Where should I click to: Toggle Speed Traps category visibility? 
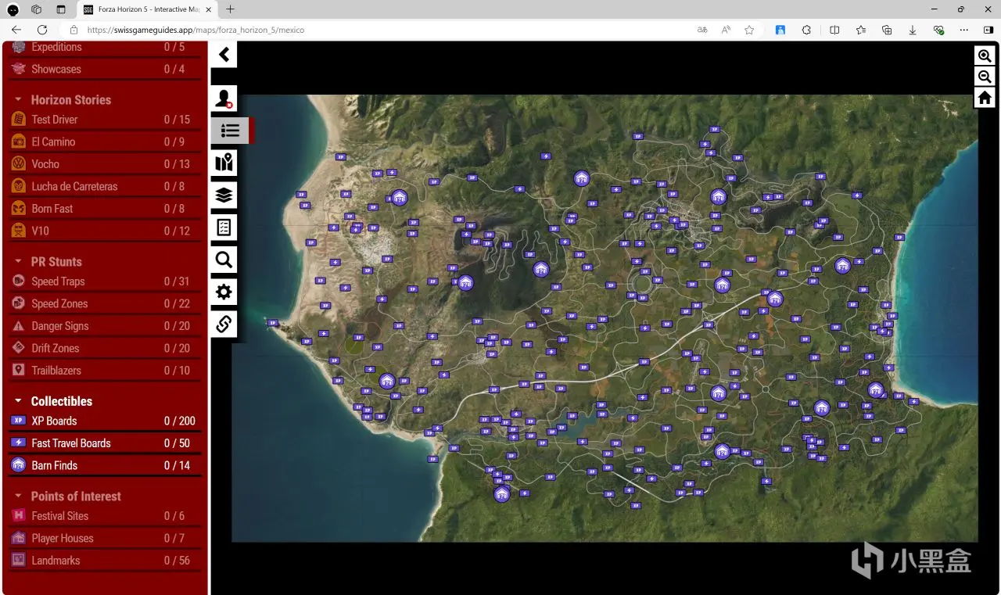(x=105, y=281)
